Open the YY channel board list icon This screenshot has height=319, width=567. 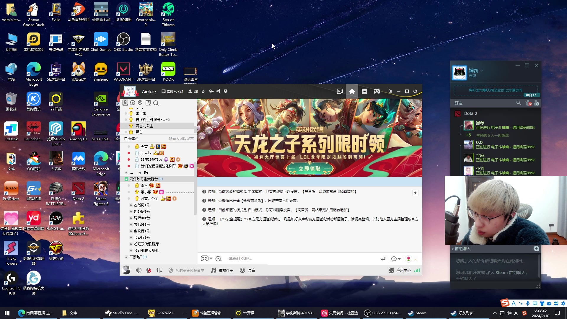(364, 91)
